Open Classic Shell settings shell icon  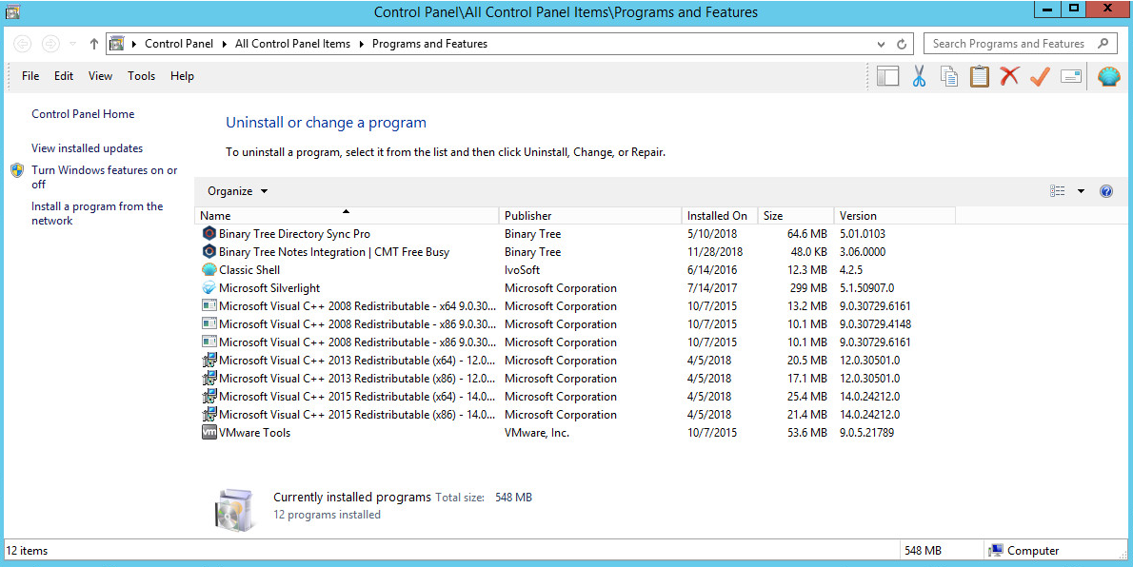(x=1109, y=77)
